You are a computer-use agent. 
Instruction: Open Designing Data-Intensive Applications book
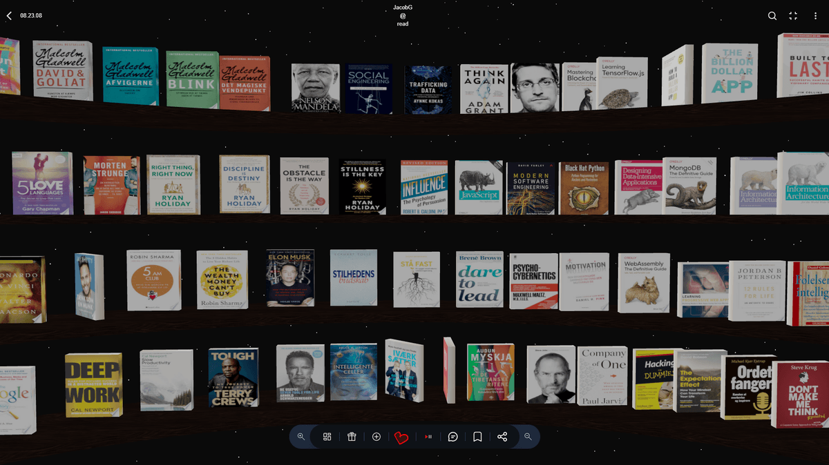[638, 187]
